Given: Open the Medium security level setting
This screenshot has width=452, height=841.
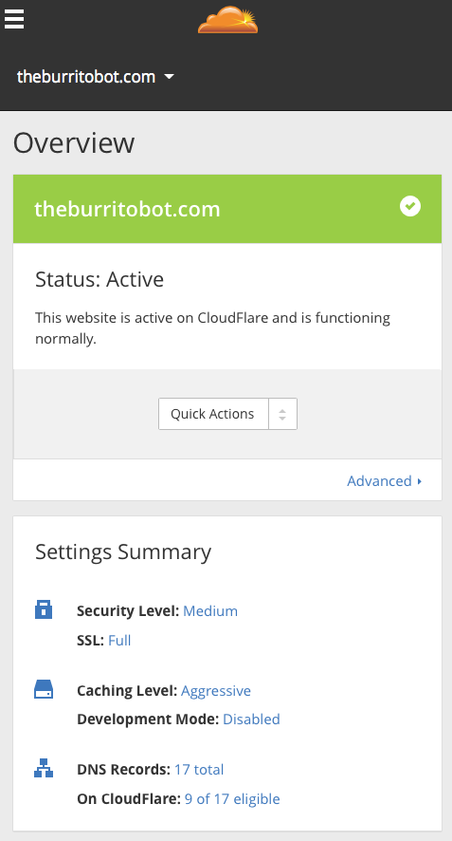Looking at the screenshot, I should (210, 611).
